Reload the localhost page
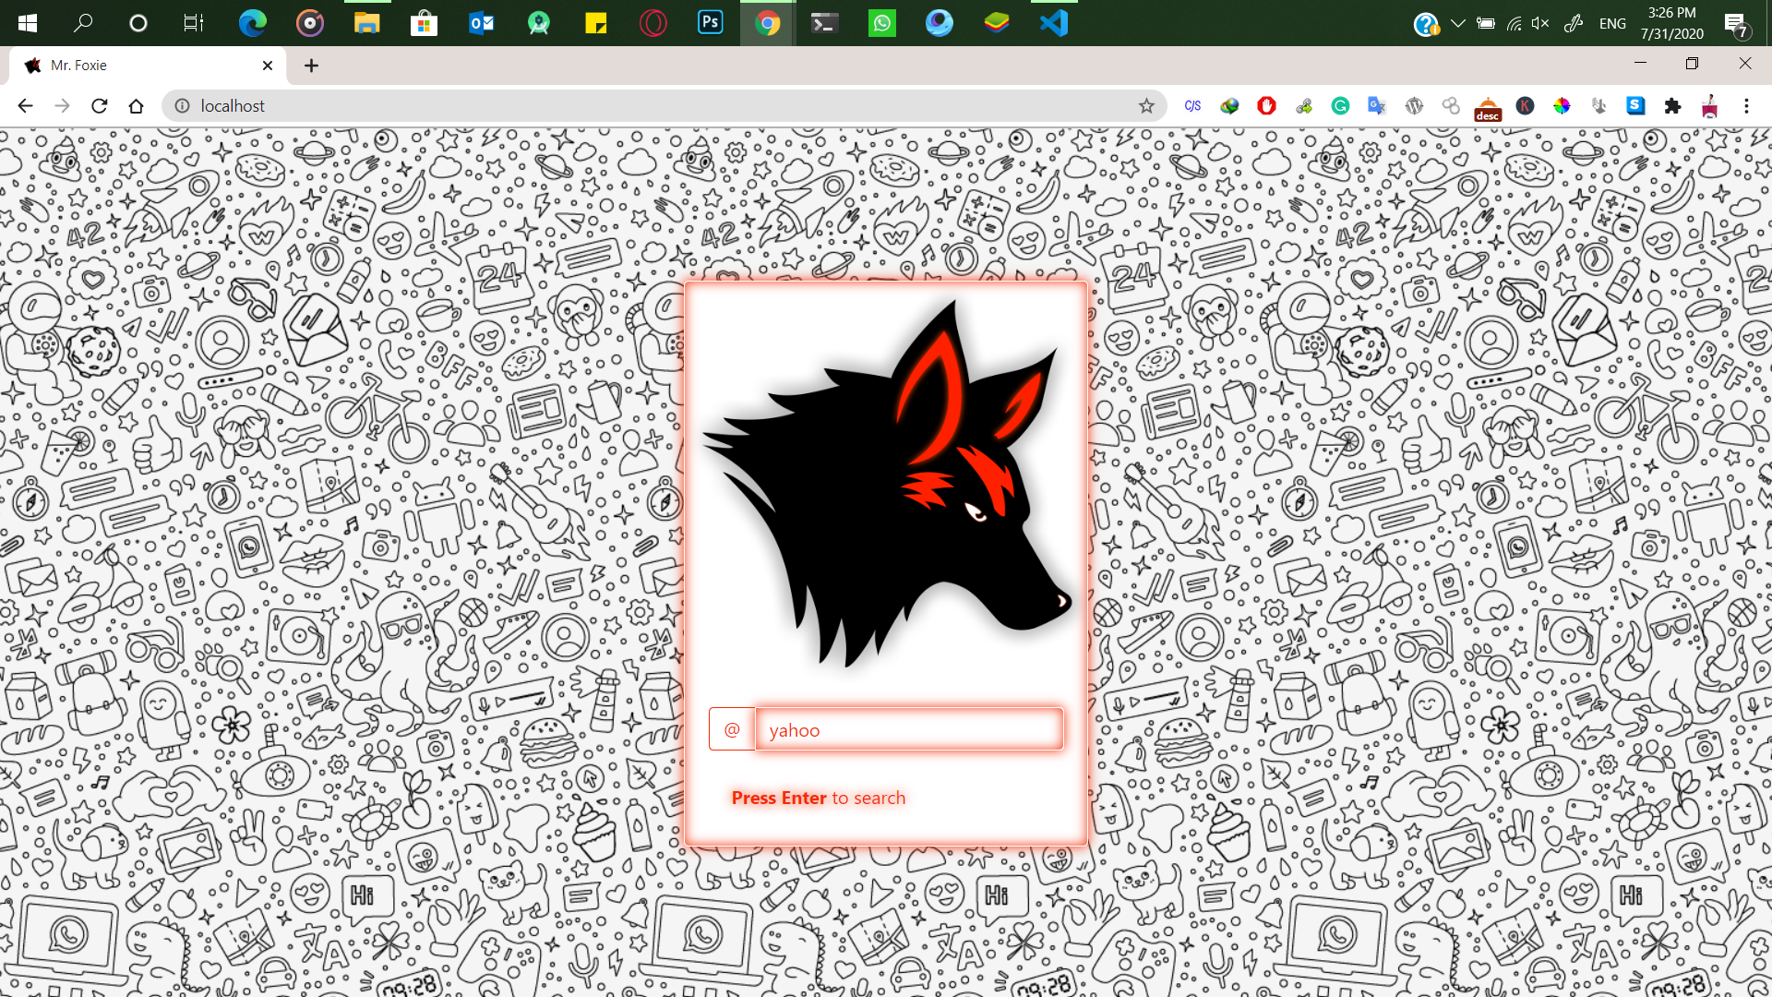The width and height of the screenshot is (1772, 997). click(x=100, y=106)
